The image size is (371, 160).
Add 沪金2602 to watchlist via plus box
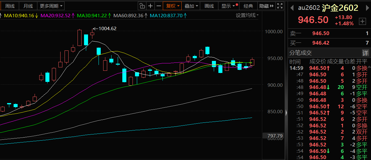click(362, 21)
